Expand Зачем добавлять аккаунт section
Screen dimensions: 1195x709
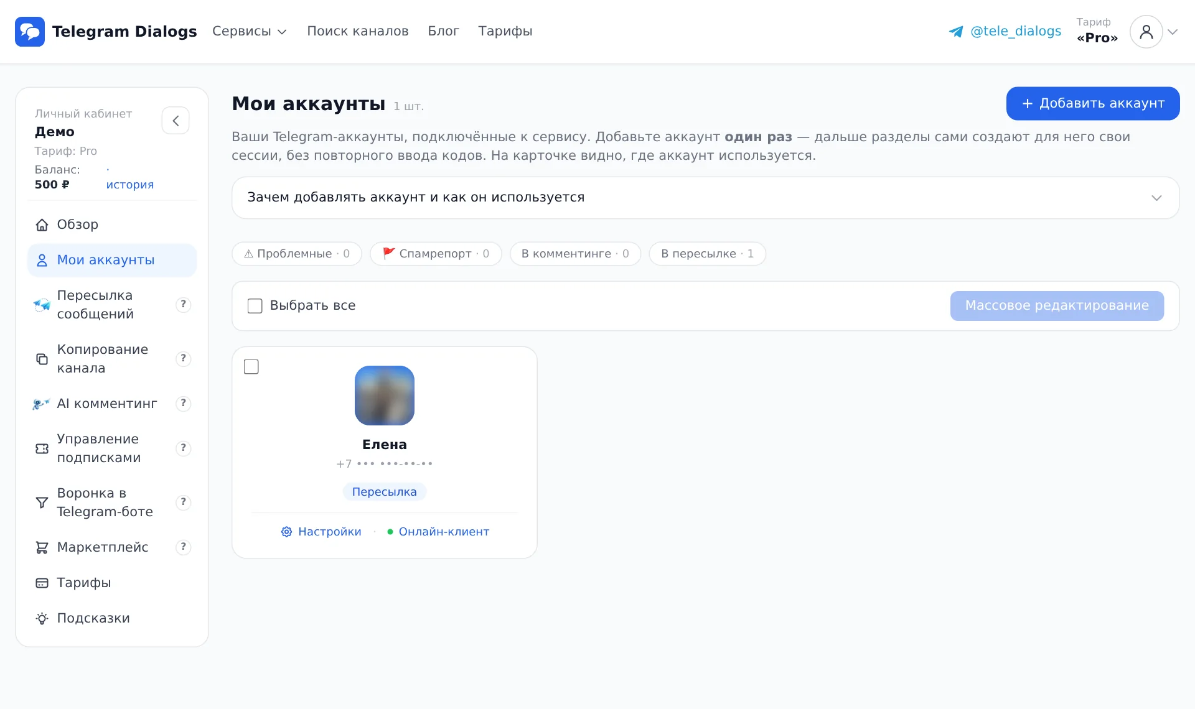coord(705,198)
